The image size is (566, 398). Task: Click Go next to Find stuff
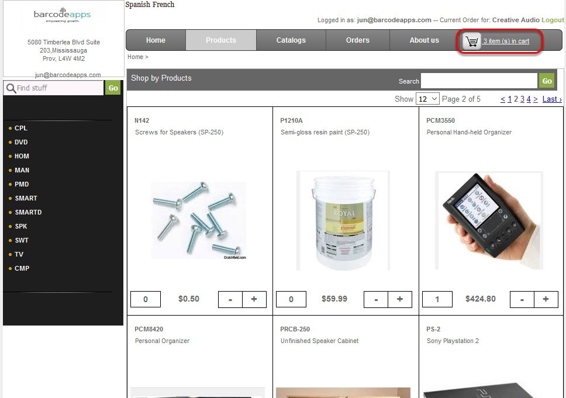click(113, 88)
